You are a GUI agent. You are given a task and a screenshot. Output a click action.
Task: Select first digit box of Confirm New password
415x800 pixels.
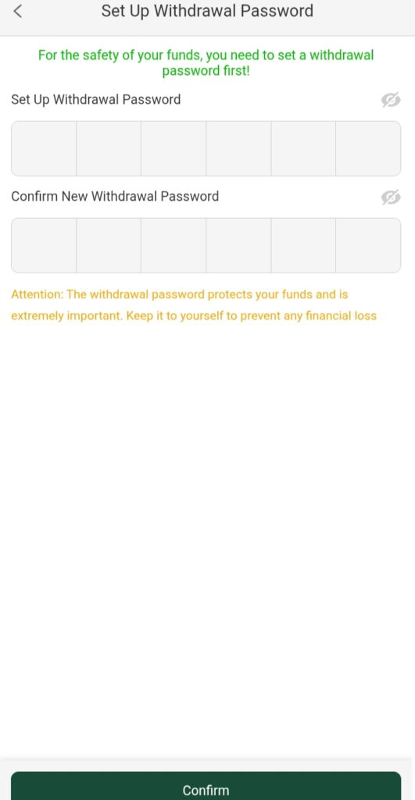tap(44, 245)
